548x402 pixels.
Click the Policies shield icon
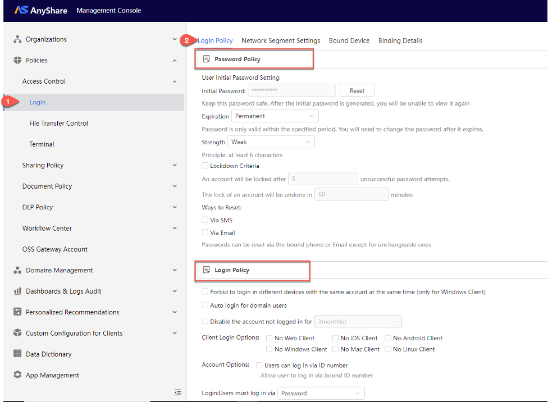(17, 60)
